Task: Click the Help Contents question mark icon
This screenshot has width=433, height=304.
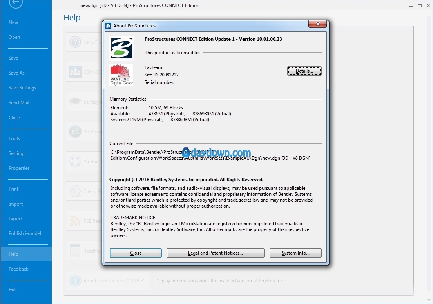Action: (x=75, y=42)
